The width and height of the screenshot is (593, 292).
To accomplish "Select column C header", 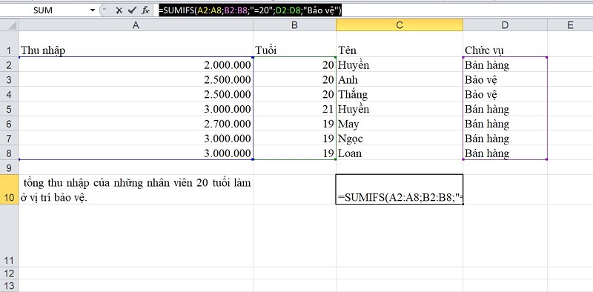I will point(400,25).
